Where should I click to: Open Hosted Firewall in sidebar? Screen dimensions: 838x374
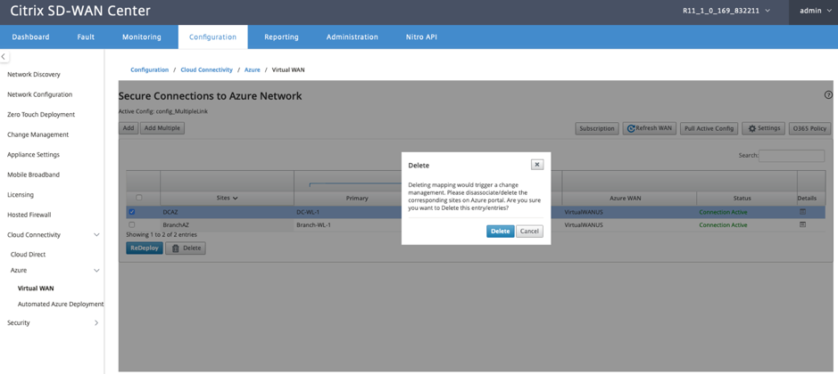click(x=29, y=215)
